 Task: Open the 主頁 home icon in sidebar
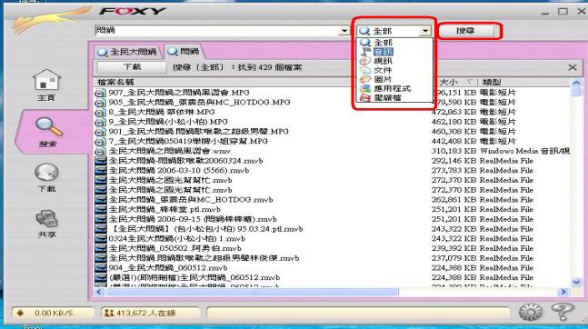pos(46,85)
